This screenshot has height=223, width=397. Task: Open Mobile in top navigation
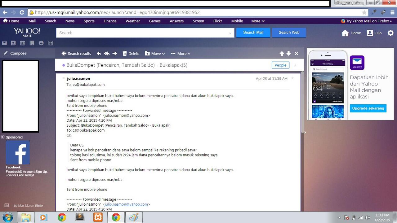click(x=237, y=21)
